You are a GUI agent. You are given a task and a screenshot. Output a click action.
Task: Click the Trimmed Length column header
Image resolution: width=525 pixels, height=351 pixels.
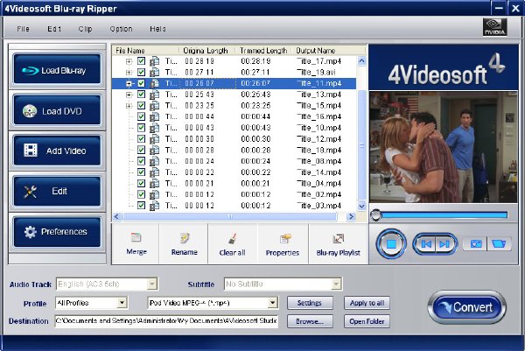pos(263,51)
